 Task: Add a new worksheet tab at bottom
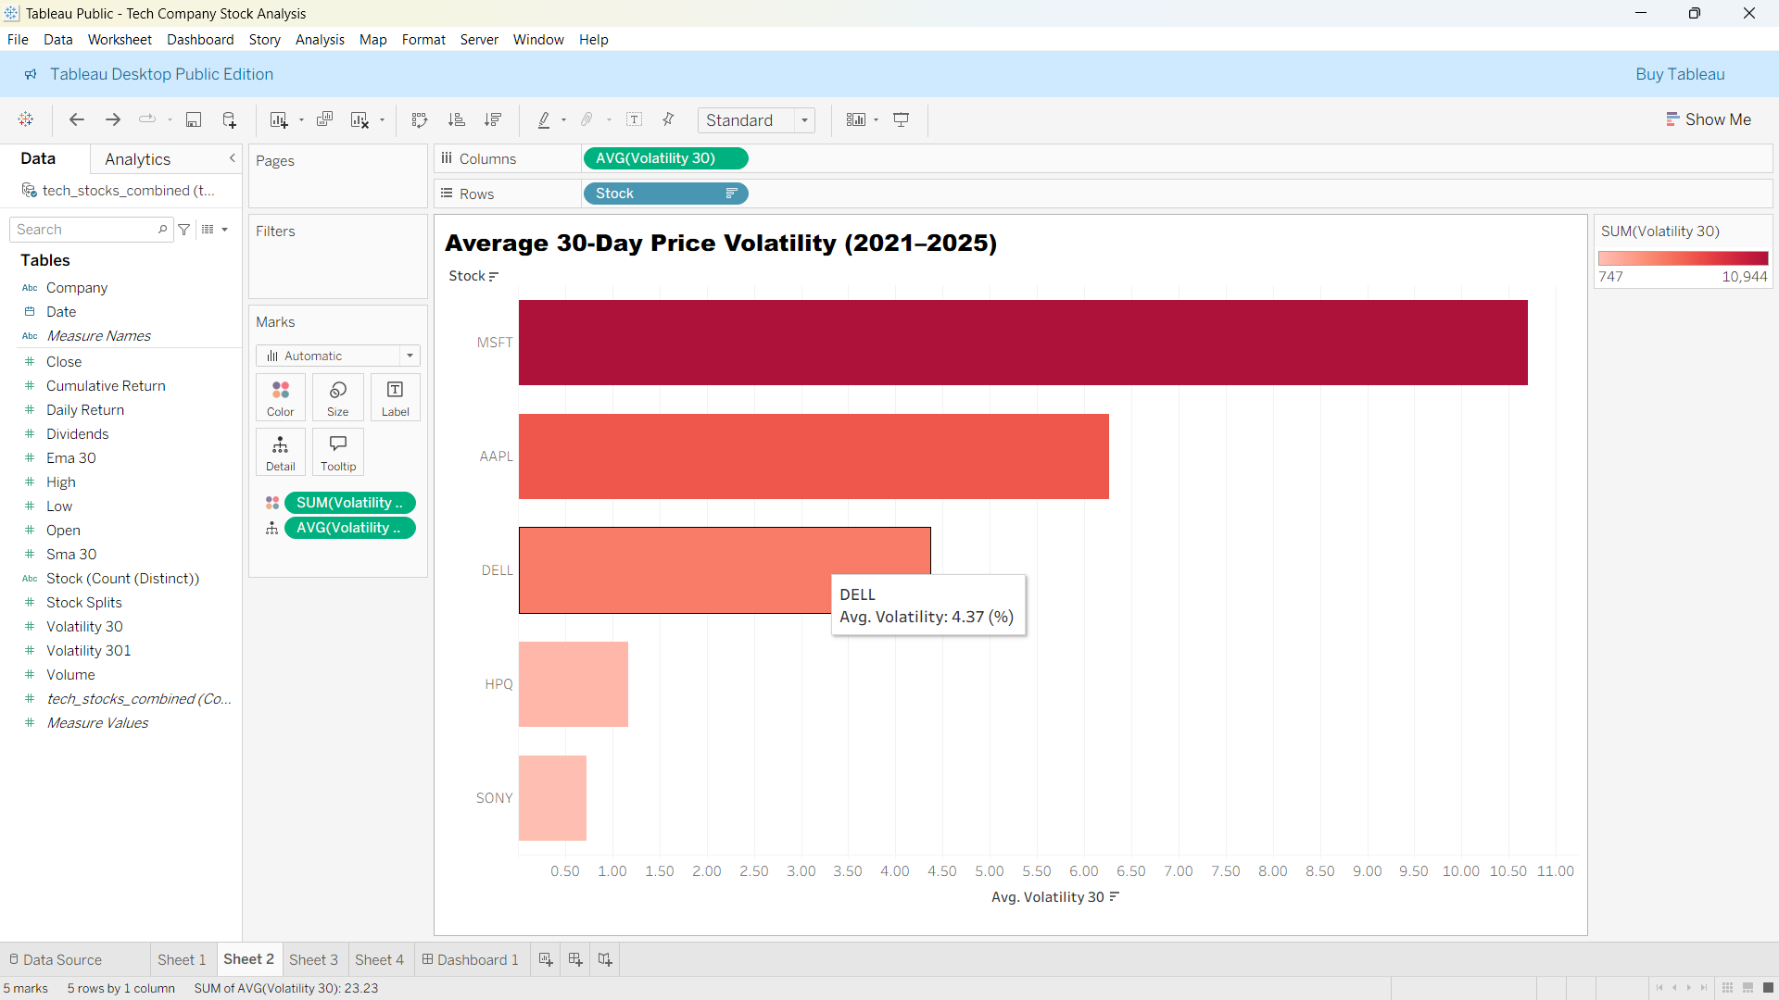546,959
